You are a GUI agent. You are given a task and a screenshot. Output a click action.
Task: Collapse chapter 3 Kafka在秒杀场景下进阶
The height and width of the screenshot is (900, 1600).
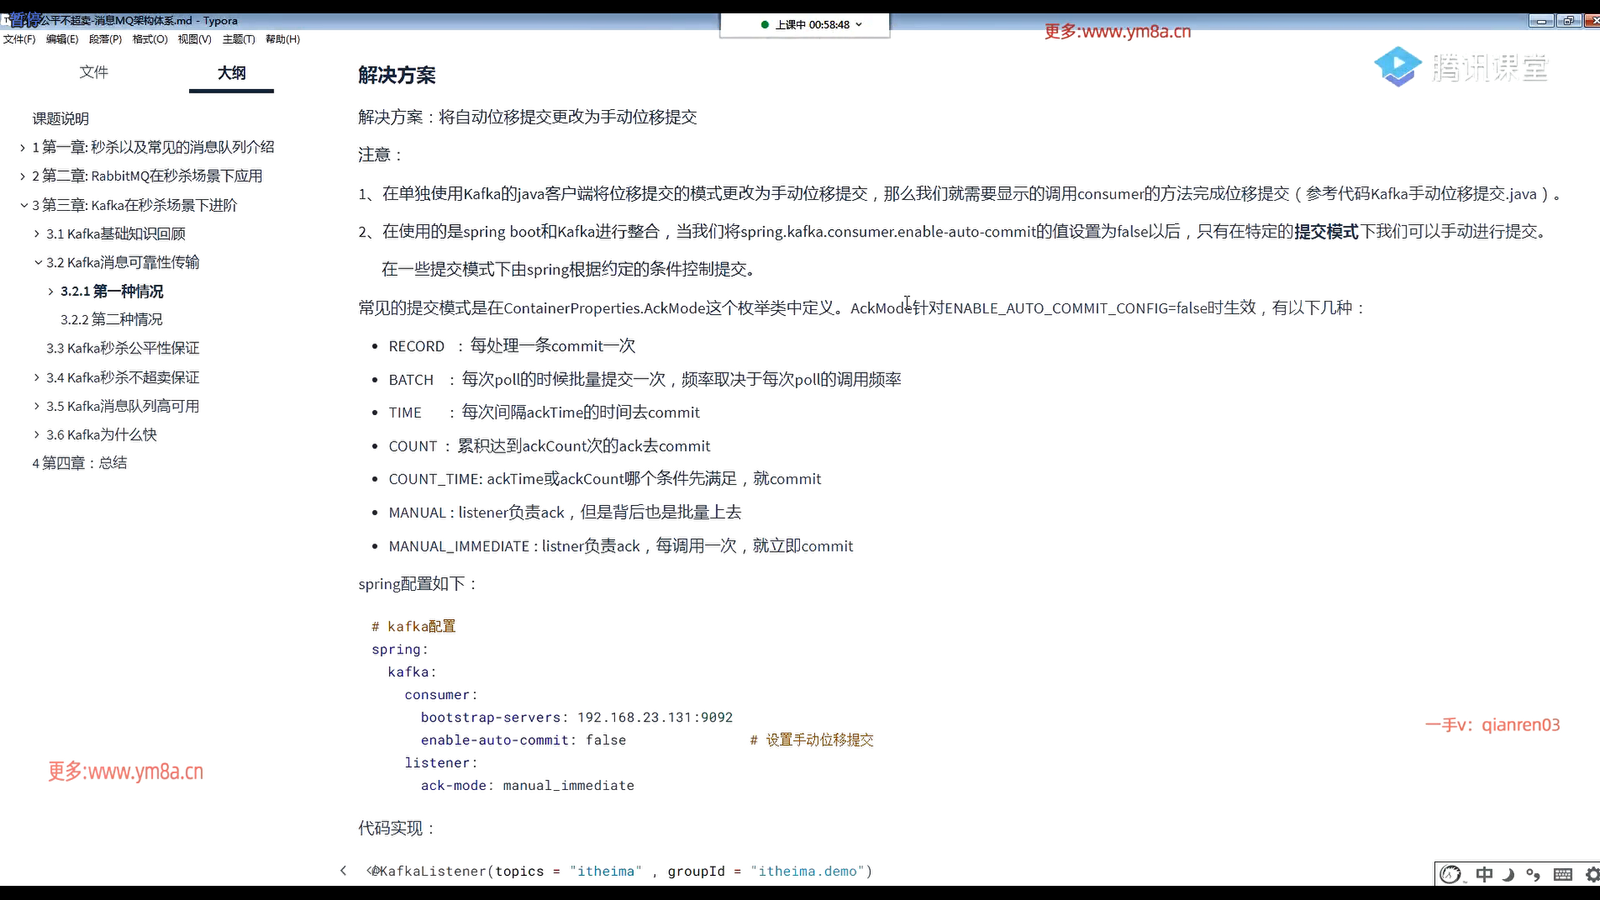tap(23, 205)
